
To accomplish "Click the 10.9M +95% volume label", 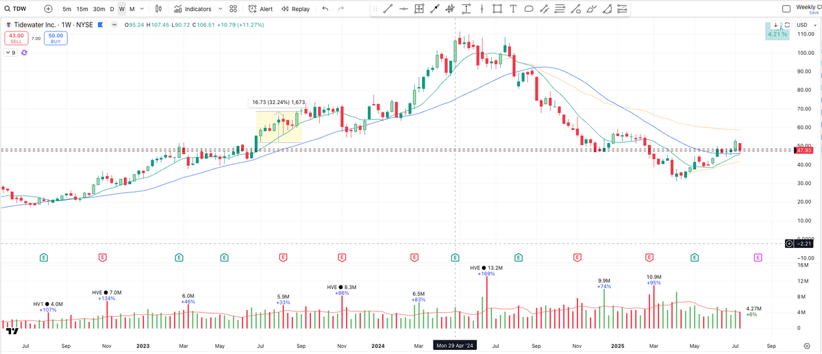I will pyautogui.click(x=653, y=279).
